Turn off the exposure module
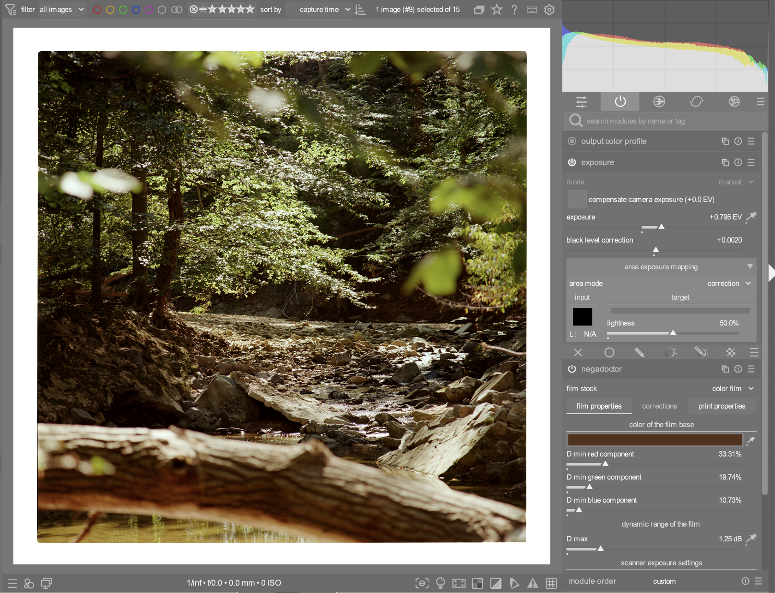Image resolution: width=775 pixels, height=593 pixels. tap(572, 162)
